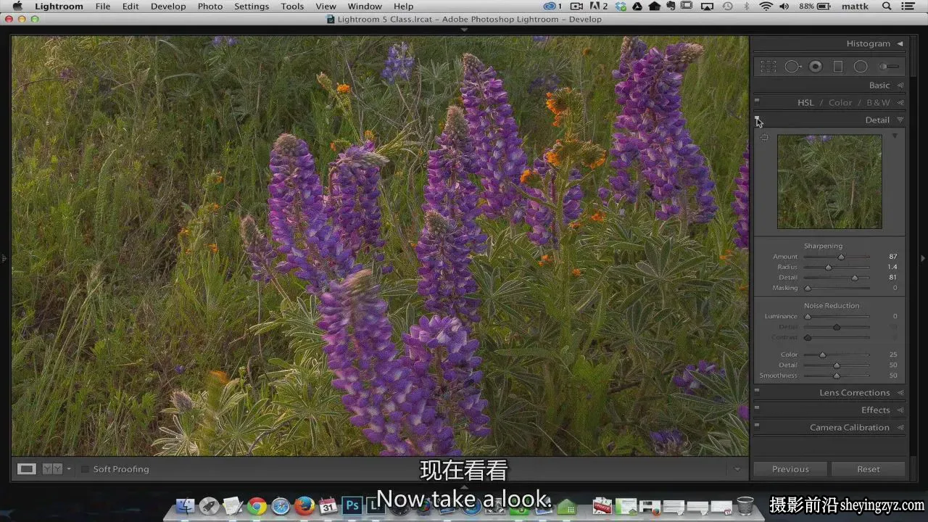
Task: Open Photoshop from the Dock
Action: tap(352, 506)
